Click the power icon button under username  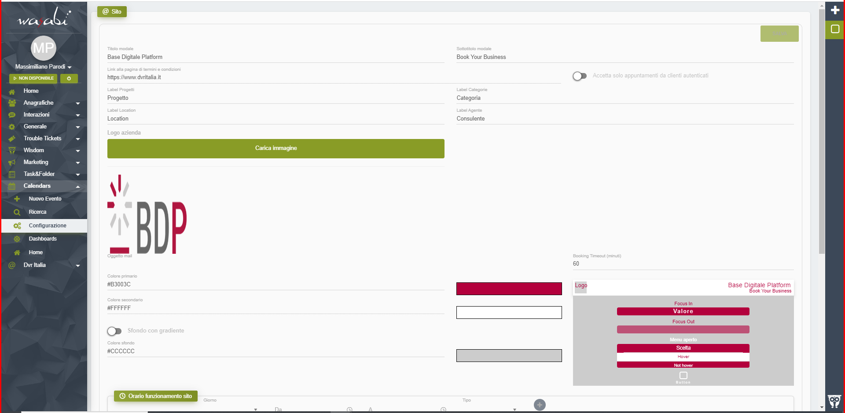tap(69, 78)
